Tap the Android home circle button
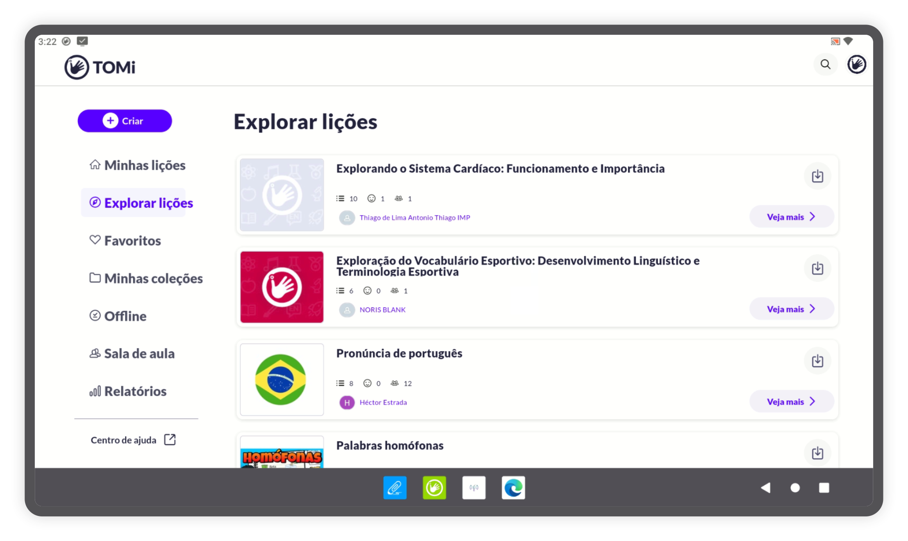 point(795,487)
